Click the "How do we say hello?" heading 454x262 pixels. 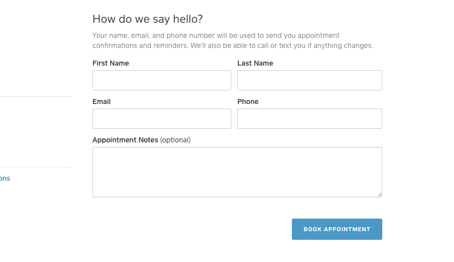pos(147,19)
